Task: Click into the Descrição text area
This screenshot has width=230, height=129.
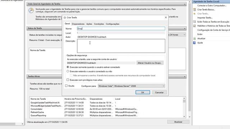Action: 121,46
